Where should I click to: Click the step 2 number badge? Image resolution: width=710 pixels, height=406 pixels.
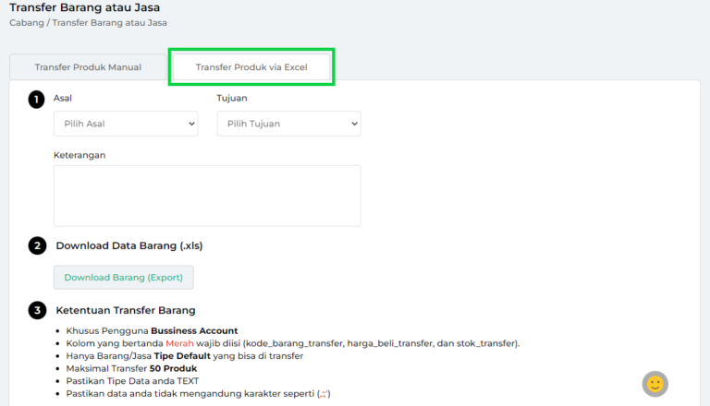point(36,245)
